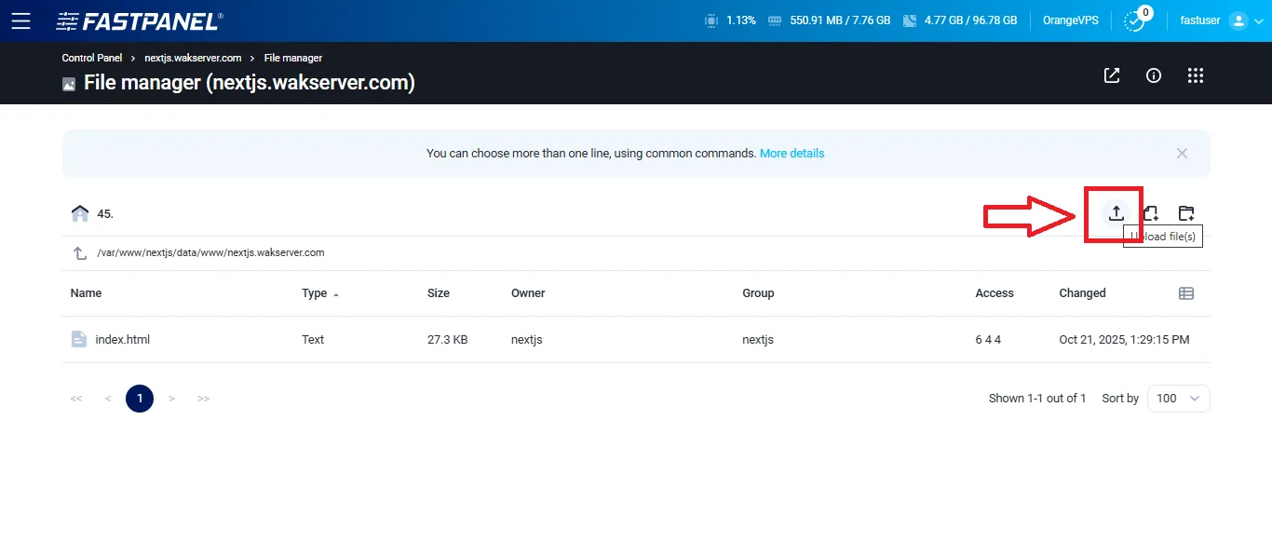Click the index.html file icon
This screenshot has width=1272, height=556.
click(x=78, y=339)
